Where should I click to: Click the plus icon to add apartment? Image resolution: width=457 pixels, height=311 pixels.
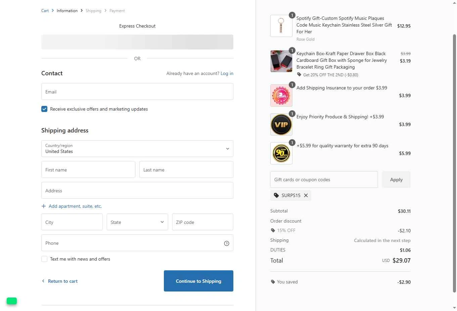click(44, 206)
